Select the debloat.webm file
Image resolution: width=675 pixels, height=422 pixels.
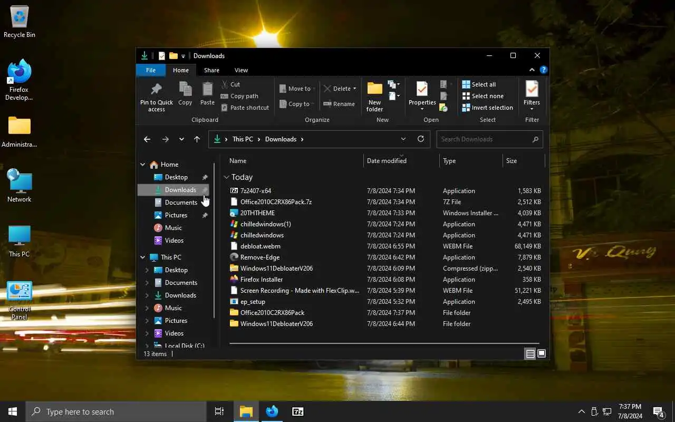(260, 246)
